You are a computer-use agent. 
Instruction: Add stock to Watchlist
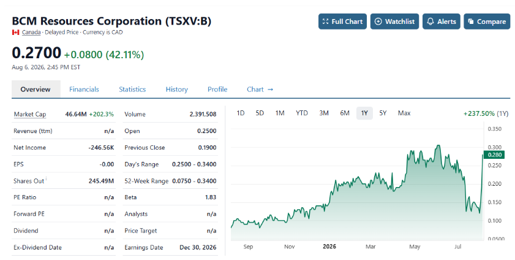point(394,21)
